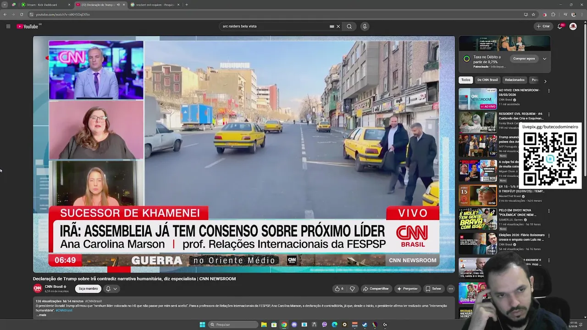Click the Perguntar button

point(407,289)
